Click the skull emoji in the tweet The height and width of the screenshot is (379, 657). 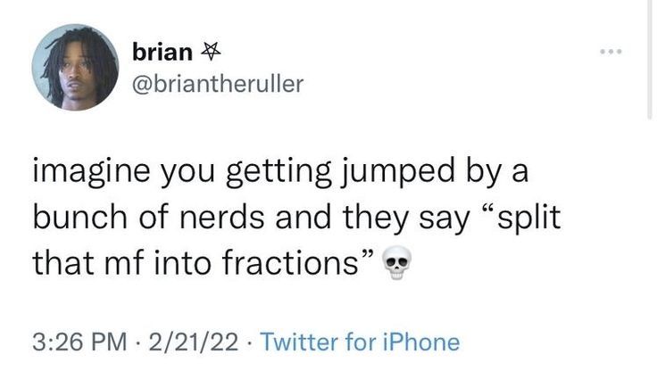[396, 264]
